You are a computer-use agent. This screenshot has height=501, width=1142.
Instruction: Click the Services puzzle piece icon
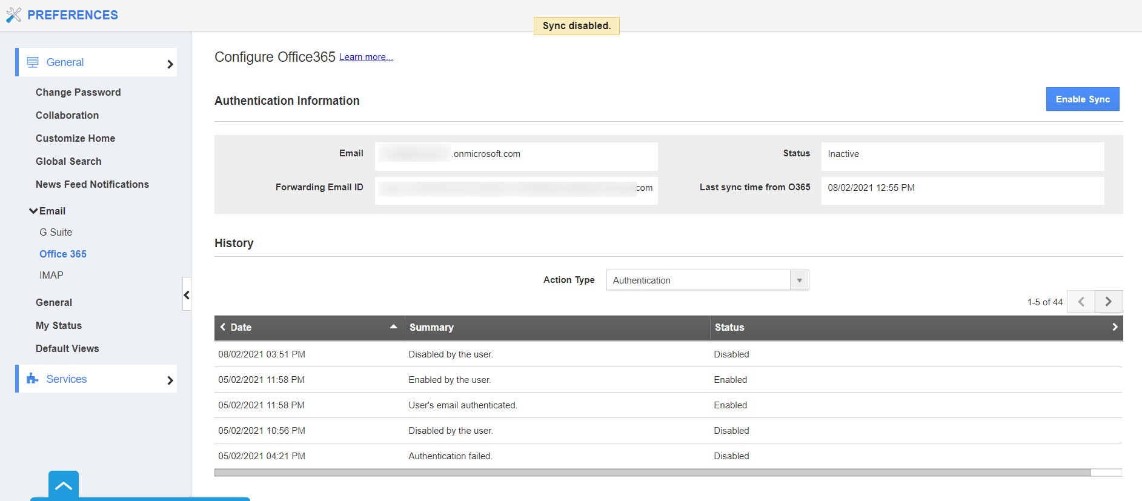pyautogui.click(x=33, y=379)
